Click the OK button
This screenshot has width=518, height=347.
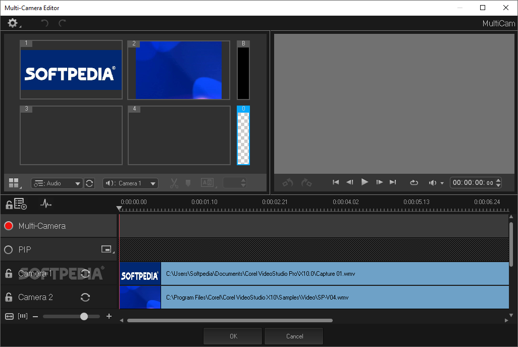pyautogui.click(x=233, y=336)
